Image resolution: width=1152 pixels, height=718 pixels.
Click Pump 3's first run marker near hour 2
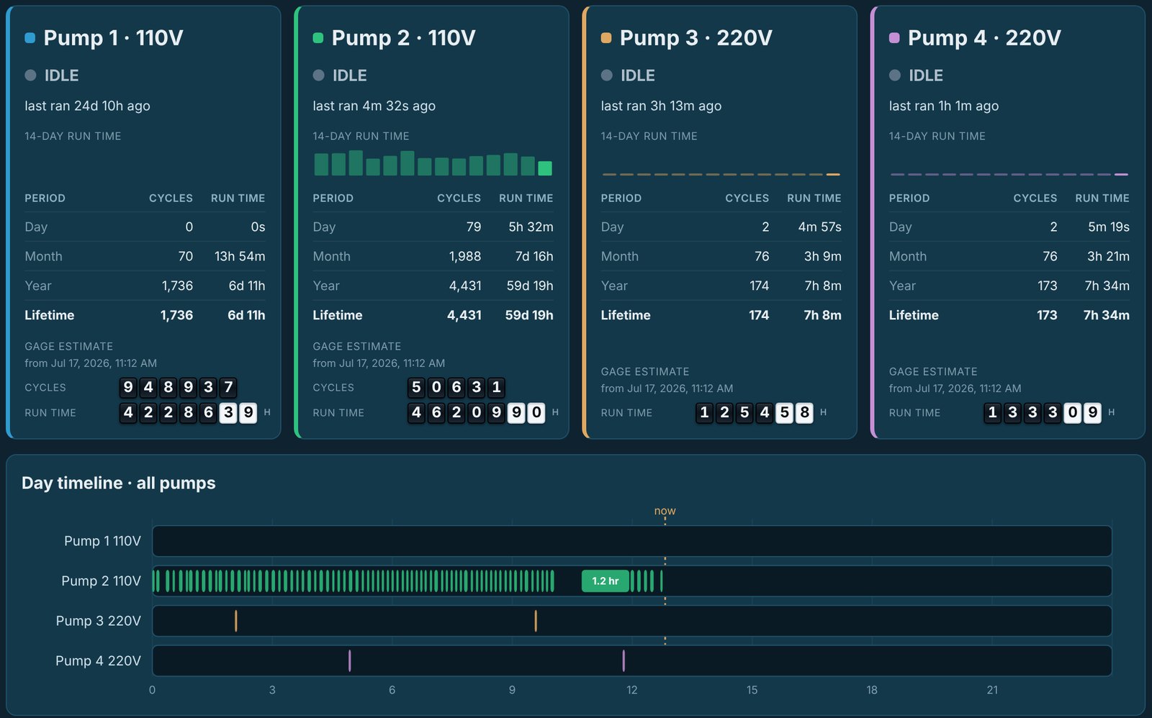point(235,621)
